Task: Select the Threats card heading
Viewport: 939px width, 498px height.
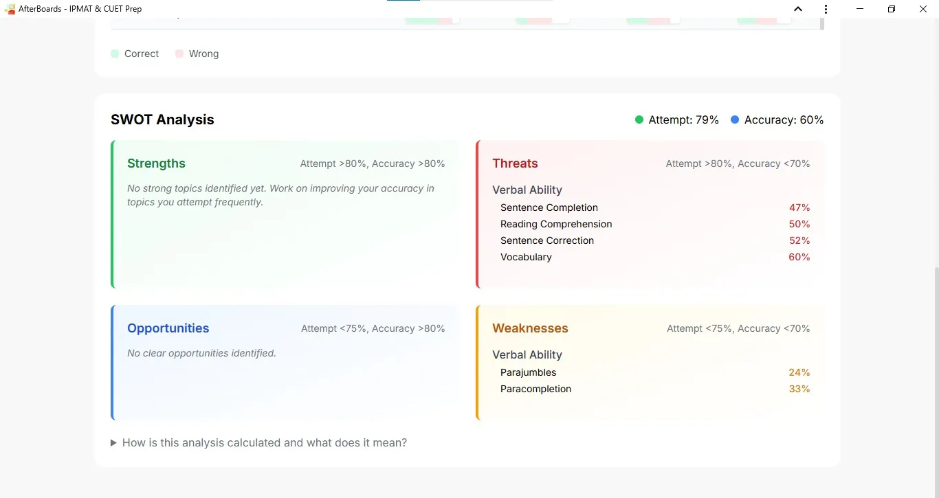Action: click(515, 163)
